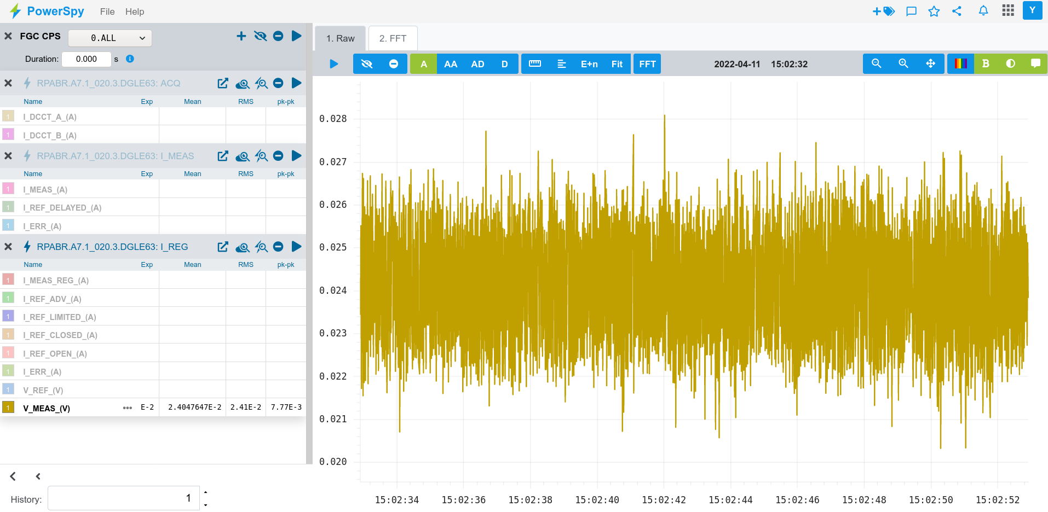Open ACQ group in external window

(x=223, y=83)
